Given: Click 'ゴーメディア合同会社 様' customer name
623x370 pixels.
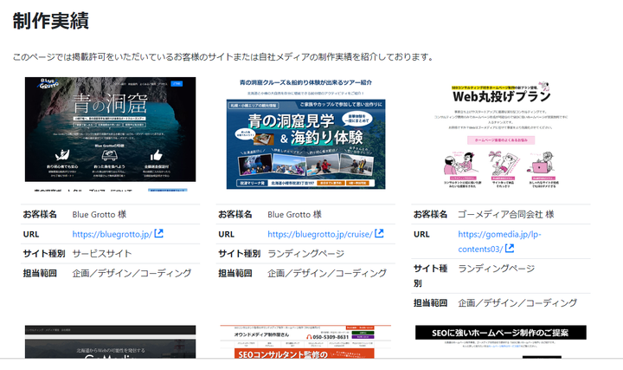Looking at the screenshot, I should coord(506,214).
